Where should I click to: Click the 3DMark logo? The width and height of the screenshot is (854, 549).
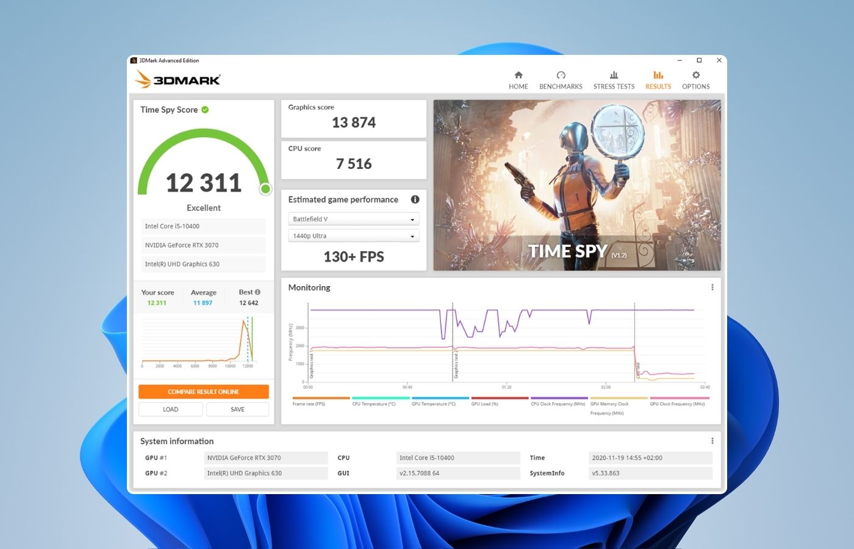pos(178,79)
